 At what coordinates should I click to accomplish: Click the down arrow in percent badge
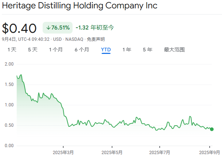[x=48, y=28]
